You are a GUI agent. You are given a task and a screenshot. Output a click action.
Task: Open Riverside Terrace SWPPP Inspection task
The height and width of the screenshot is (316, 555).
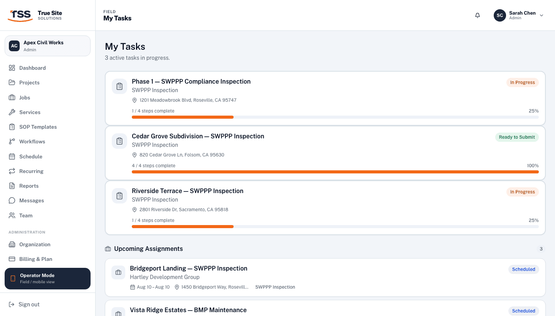coord(325,208)
